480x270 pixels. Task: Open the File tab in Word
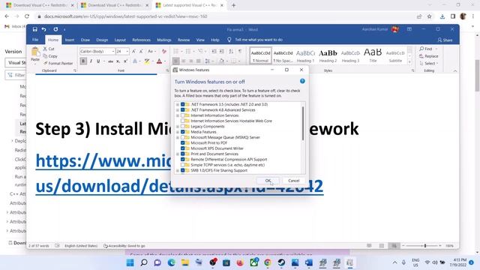[35, 40]
